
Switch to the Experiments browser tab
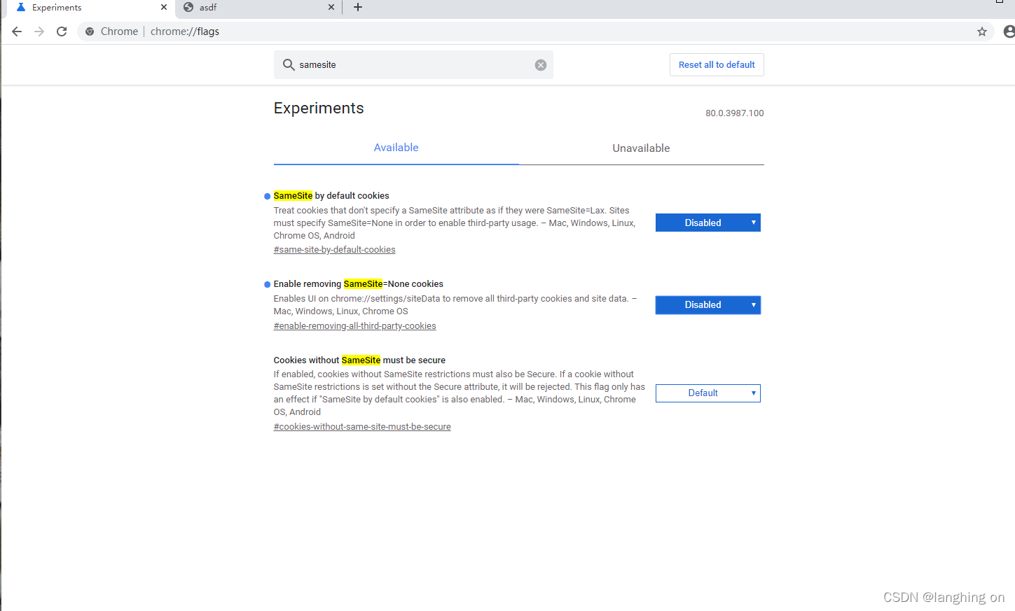click(90, 8)
